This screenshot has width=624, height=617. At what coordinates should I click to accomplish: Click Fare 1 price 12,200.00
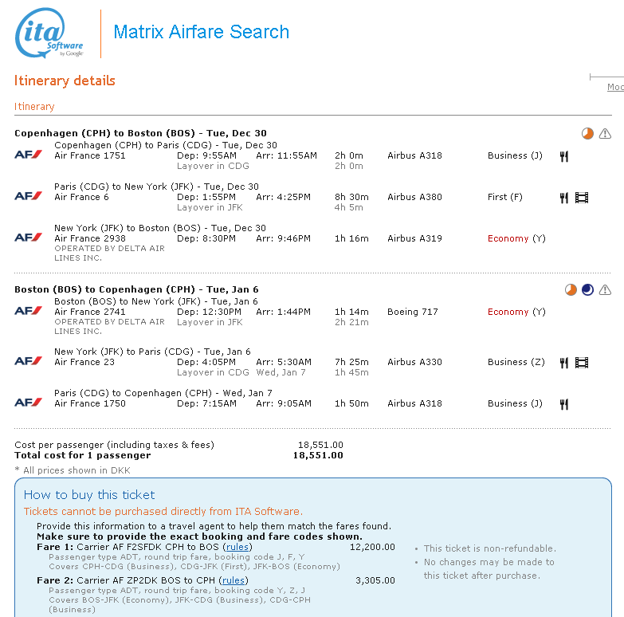coord(372,547)
